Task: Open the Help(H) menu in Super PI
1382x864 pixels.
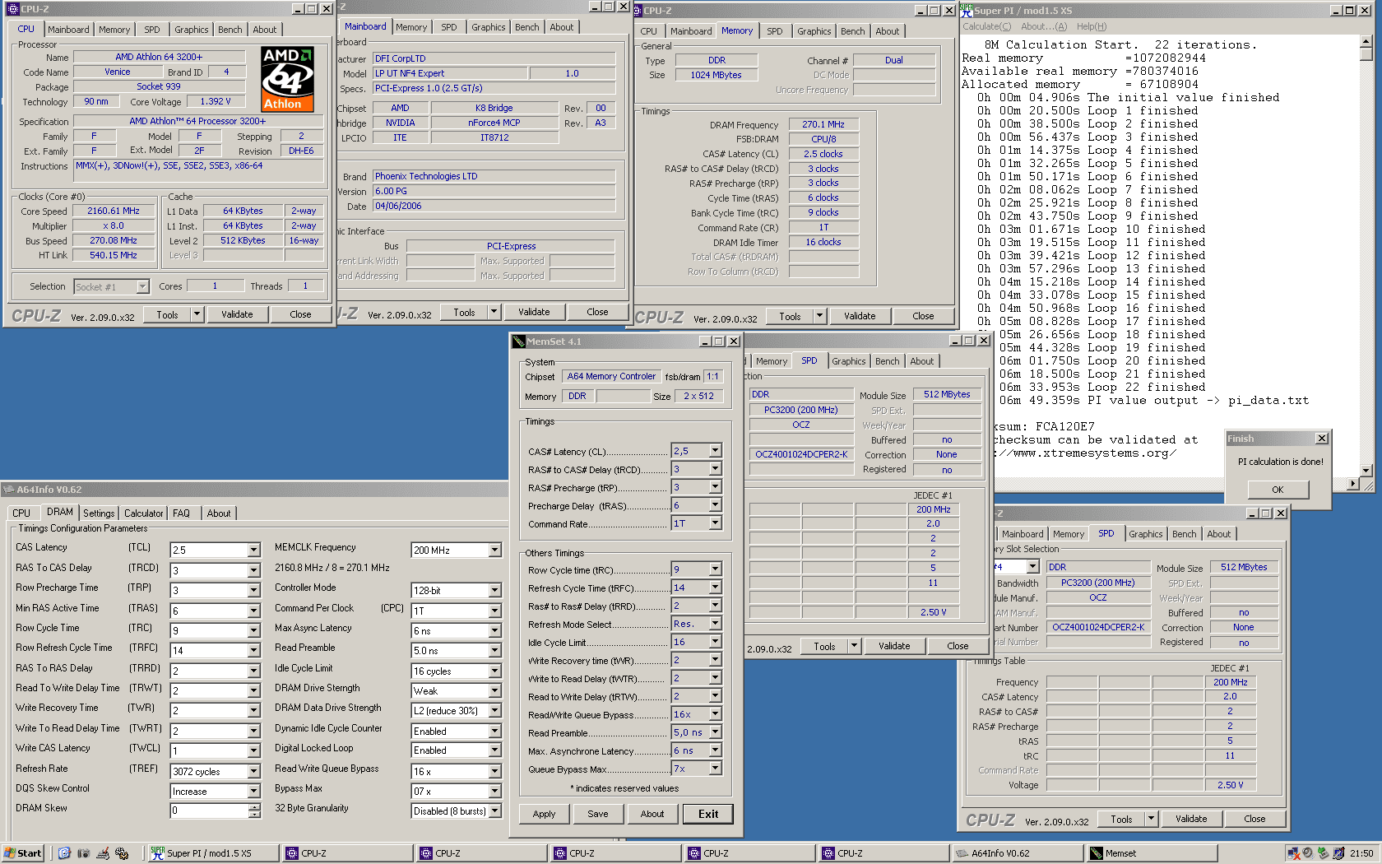Action: [1092, 26]
